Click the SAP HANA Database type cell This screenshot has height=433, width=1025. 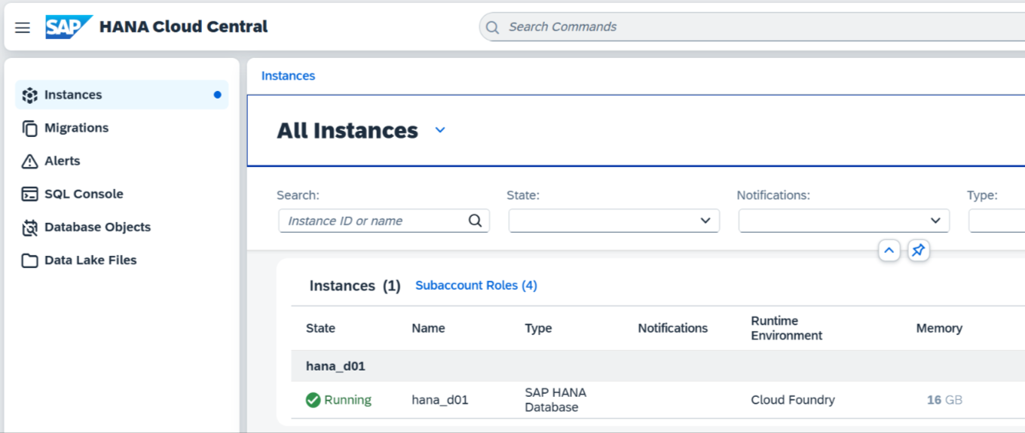(x=555, y=400)
